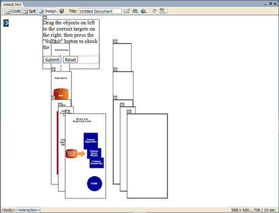This screenshot has width=279, height=213.
Task: Select the blue ODBC circle
Action: 94,183
